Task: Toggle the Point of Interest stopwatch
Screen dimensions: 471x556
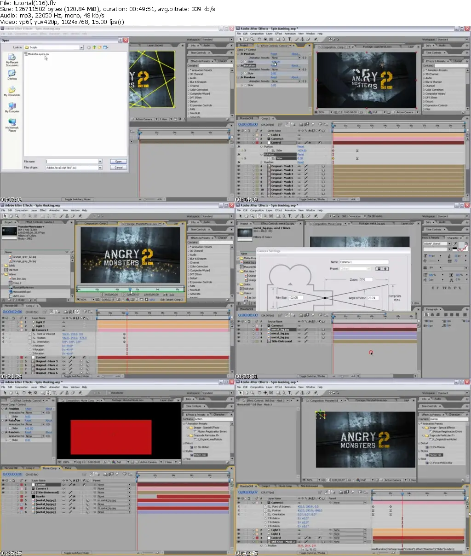Action: tap(30, 334)
